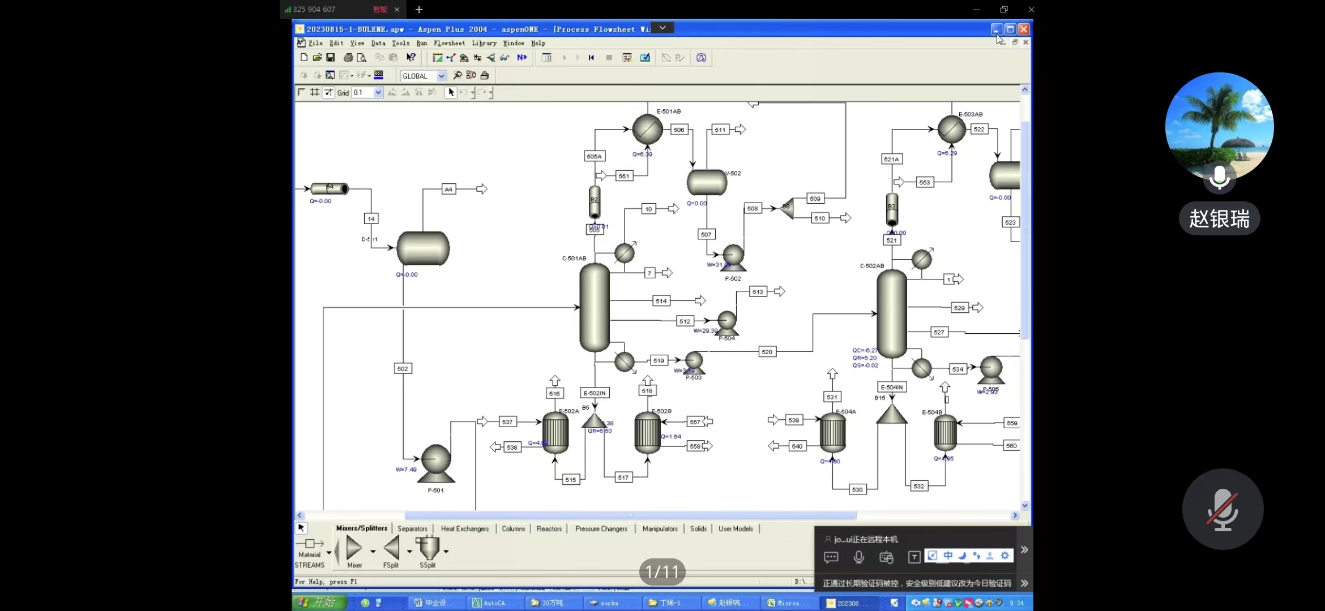Expand the SSplit icon variants arrow
This screenshot has height=611, width=1325.
coord(446,551)
